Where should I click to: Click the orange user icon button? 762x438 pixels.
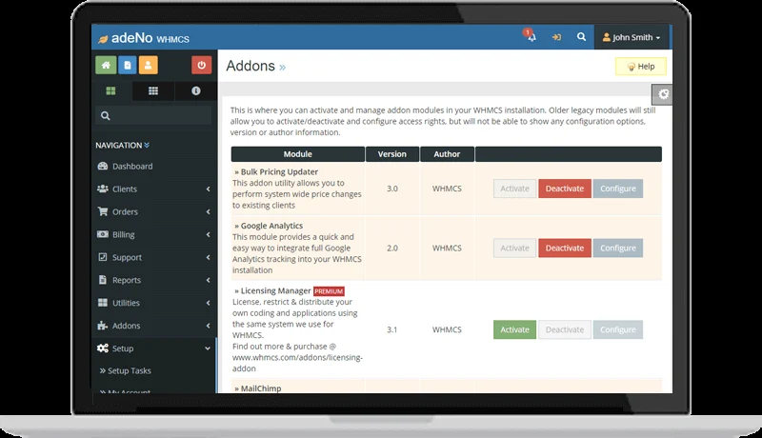tap(149, 65)
